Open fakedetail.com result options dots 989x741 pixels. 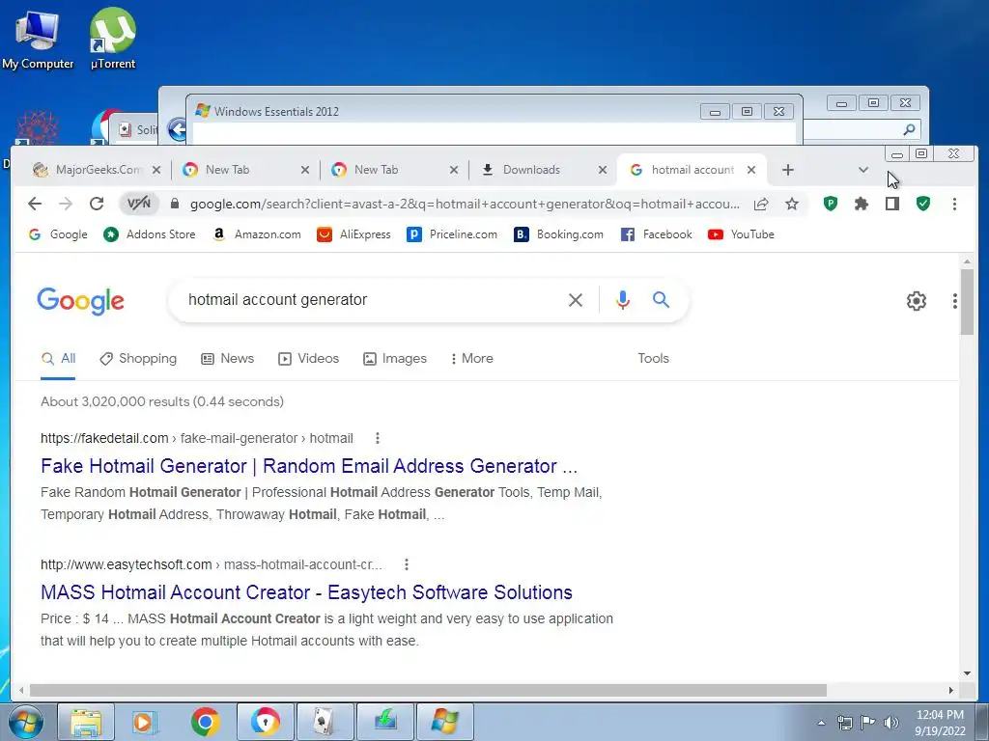point(378,439)
